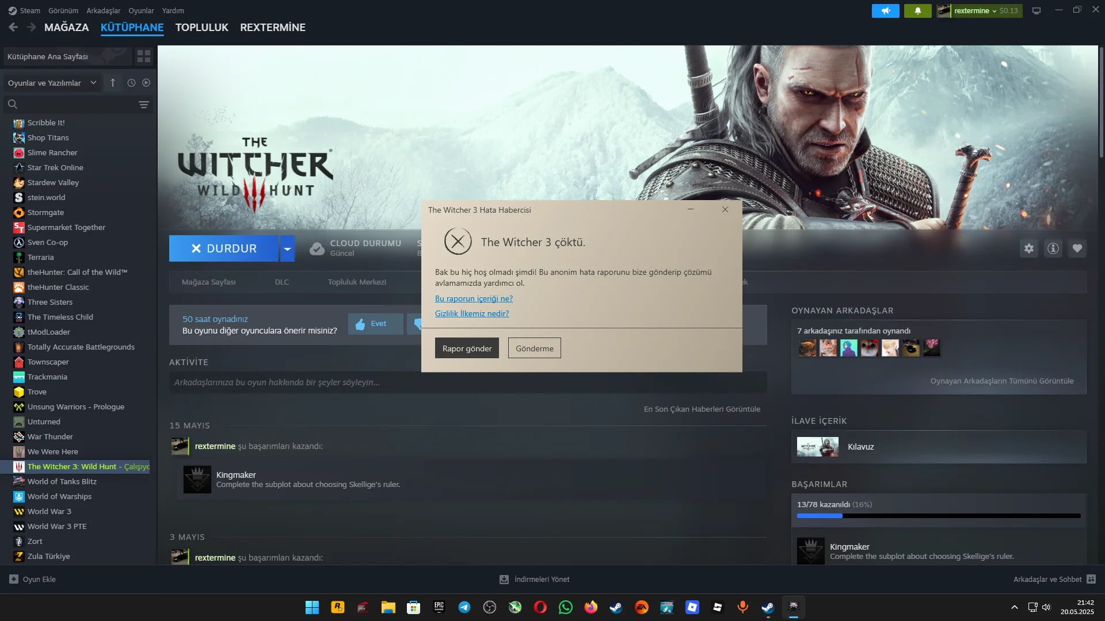Open Kılavuz guide thumbnail

click(817, 447)
